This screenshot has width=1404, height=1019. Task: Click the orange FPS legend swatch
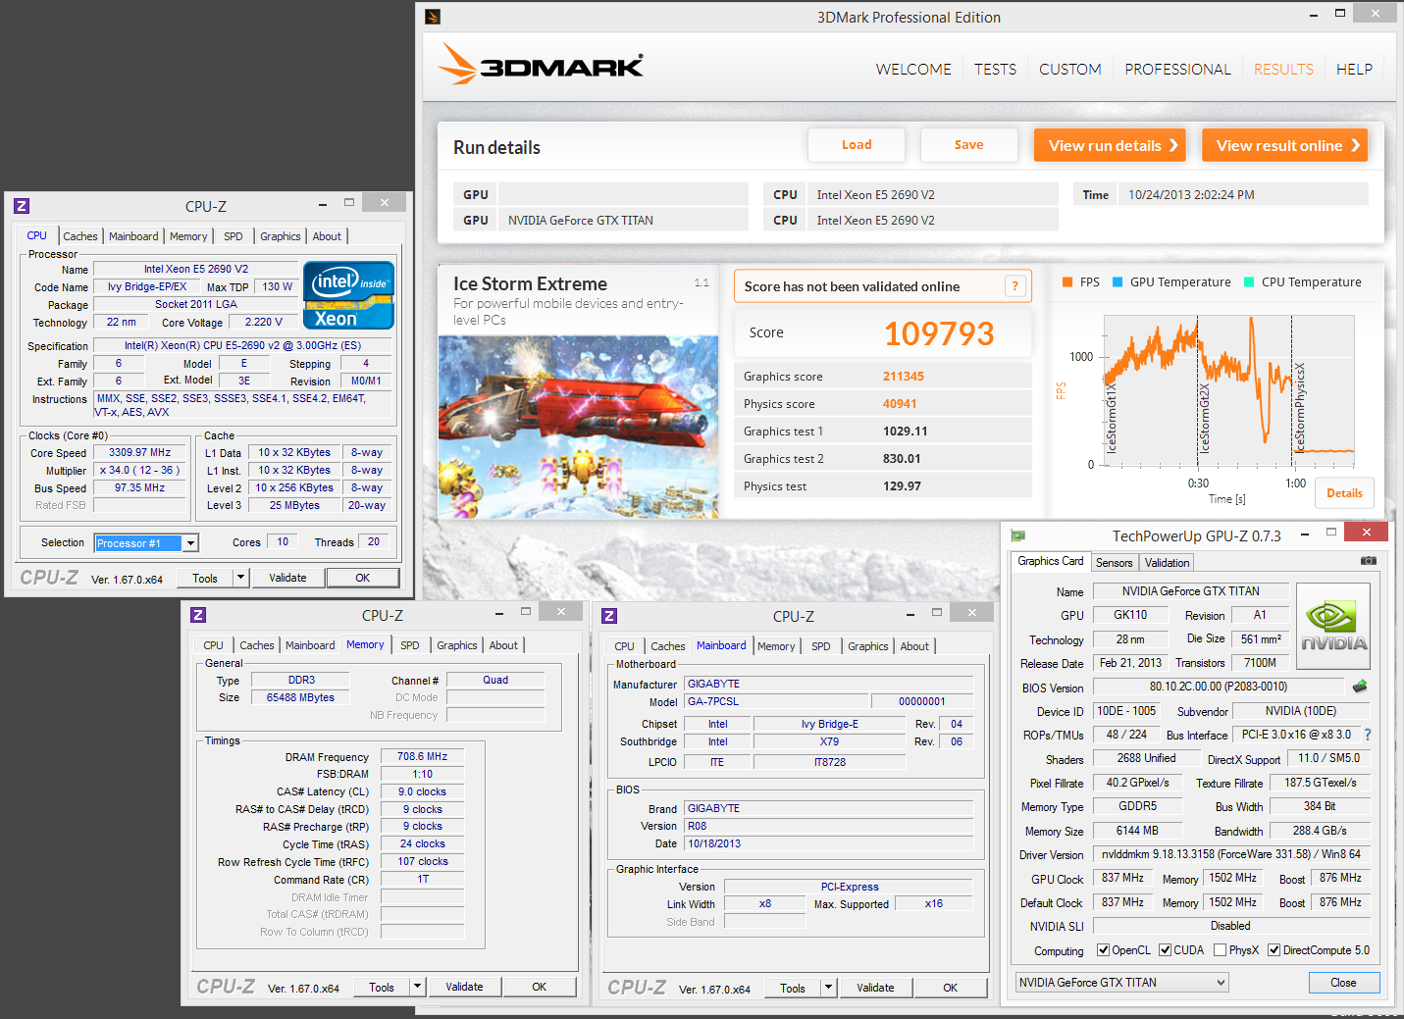[x=1067, y=282]
